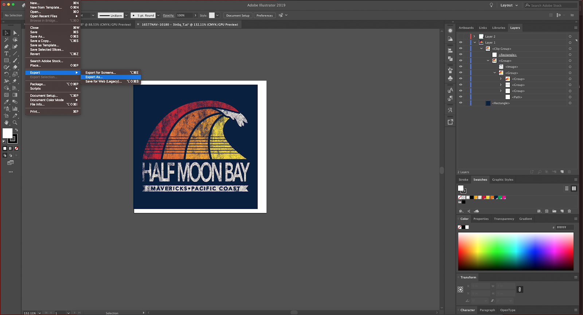Screen dimensions: 583x315
Task: Open the Edit Toolbar three-dots button
Action: click(11, 172)
